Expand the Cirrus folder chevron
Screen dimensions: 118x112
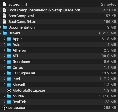(5, 67)
